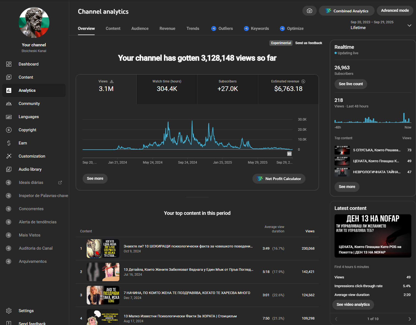Click the Concorrentes extension icon
The height and width of the screenshot is (325, 416).
[x=9, y=209]
